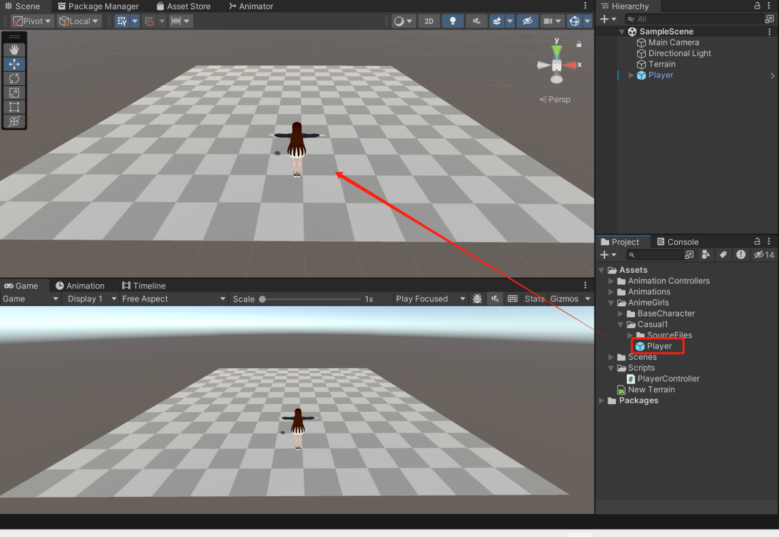Toggle scene view lighting bulb

tap(452, 21)
